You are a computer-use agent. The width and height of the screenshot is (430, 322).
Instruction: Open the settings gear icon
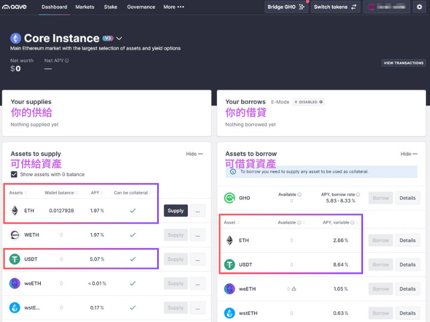click(419, 7)
